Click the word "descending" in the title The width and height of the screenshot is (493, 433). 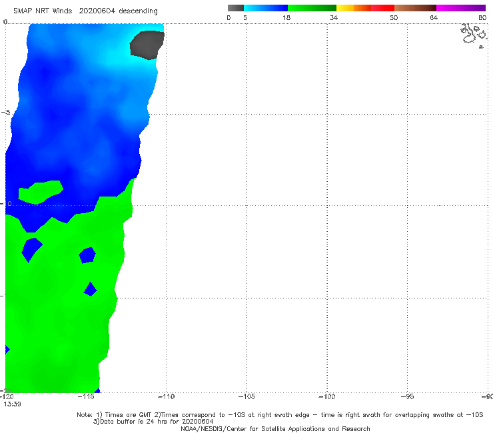pyautogui.click(x=139, y=11)
